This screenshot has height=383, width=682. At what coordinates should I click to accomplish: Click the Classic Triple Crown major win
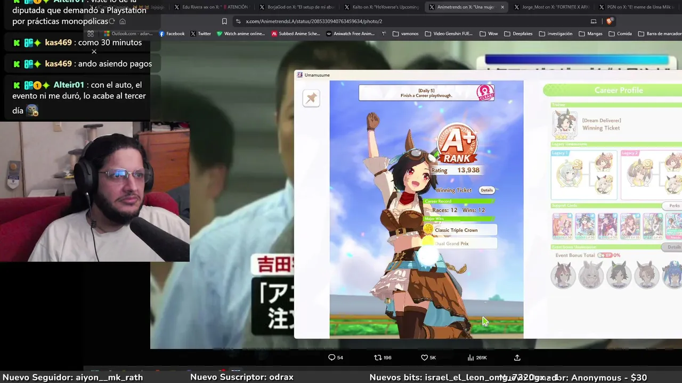coord(460,230)
